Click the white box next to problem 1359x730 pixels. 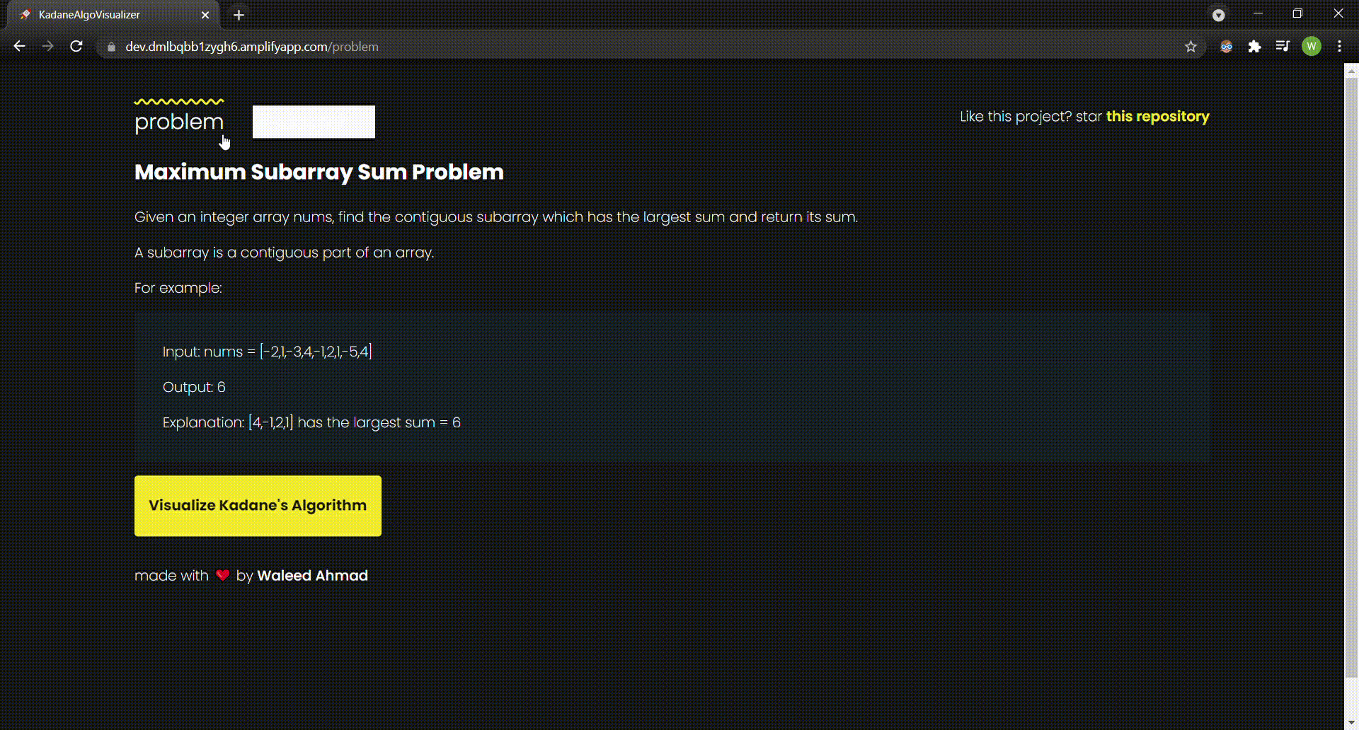click(314, 122)
